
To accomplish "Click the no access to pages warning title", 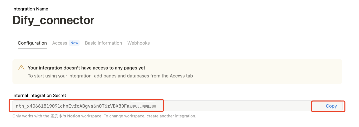I will click(86, 68).
